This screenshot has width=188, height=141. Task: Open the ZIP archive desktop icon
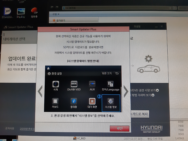(x=34, y=13)
